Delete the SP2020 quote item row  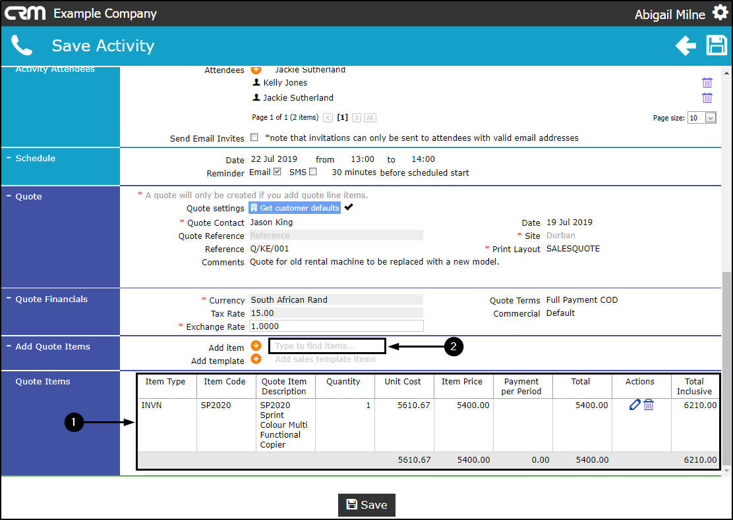(x=649, y=405)
